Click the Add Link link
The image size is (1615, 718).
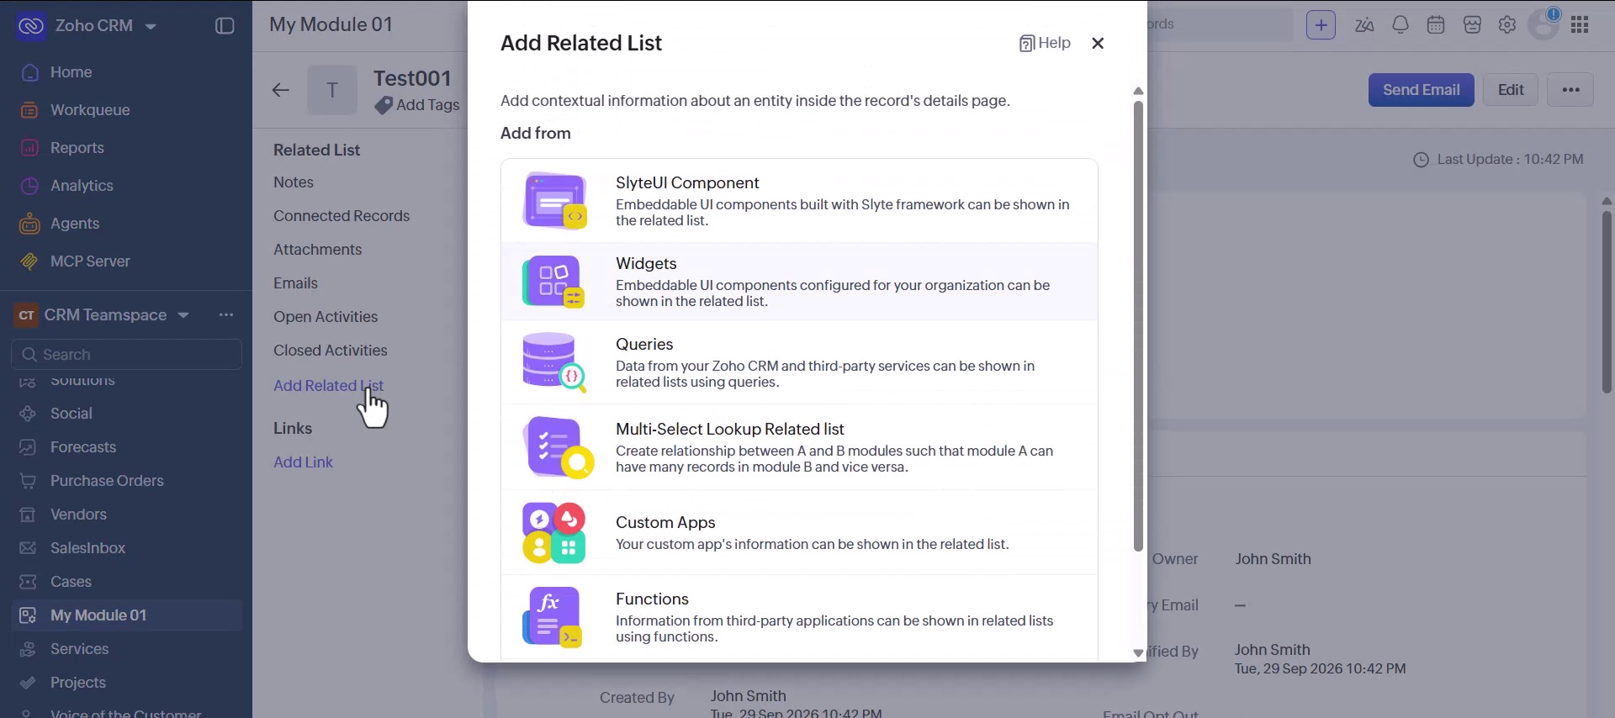click(x=303, y=462)
